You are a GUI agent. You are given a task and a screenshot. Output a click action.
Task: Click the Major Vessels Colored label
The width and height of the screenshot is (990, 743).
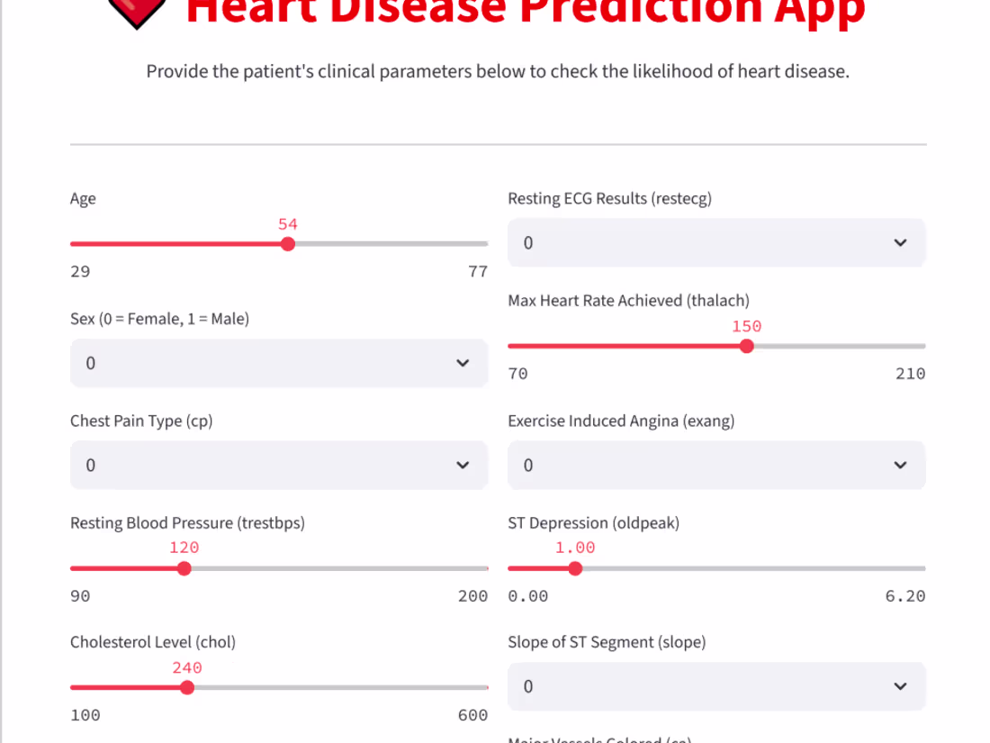599,738
